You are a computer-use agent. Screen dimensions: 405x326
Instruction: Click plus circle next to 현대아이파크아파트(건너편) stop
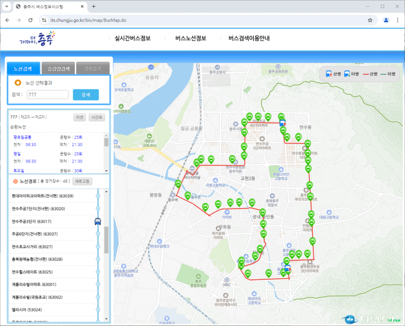click(x=98, y=196)
